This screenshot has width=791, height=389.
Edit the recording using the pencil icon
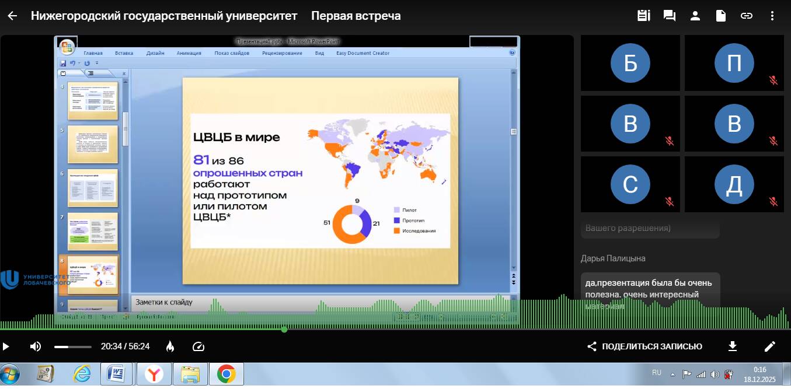coord(769,346)
